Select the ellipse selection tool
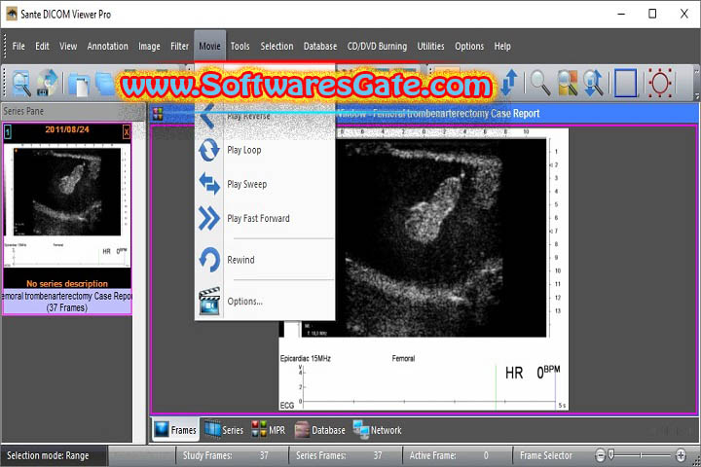701x467 pixels. click(660, 83)
